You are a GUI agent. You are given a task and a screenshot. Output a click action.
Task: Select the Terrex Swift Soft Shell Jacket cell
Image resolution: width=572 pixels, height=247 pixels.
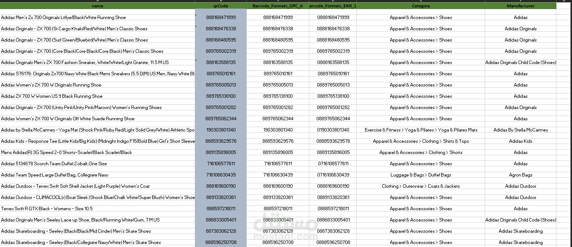[98, 186]
